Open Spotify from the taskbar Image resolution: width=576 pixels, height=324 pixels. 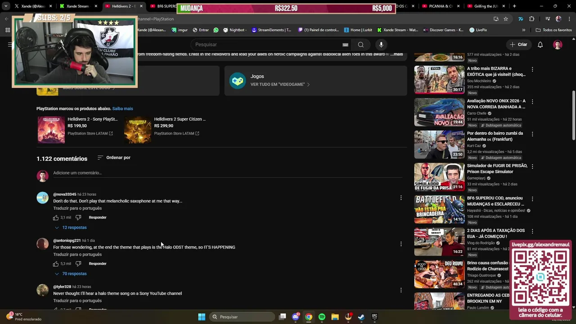click(x=322, y=317)
